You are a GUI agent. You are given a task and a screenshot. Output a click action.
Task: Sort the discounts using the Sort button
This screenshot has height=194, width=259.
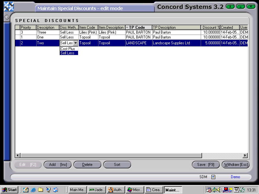[x=117, y=165]
